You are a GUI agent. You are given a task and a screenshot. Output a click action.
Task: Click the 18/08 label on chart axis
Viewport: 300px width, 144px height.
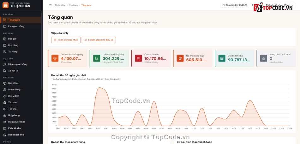pos(249,129)
